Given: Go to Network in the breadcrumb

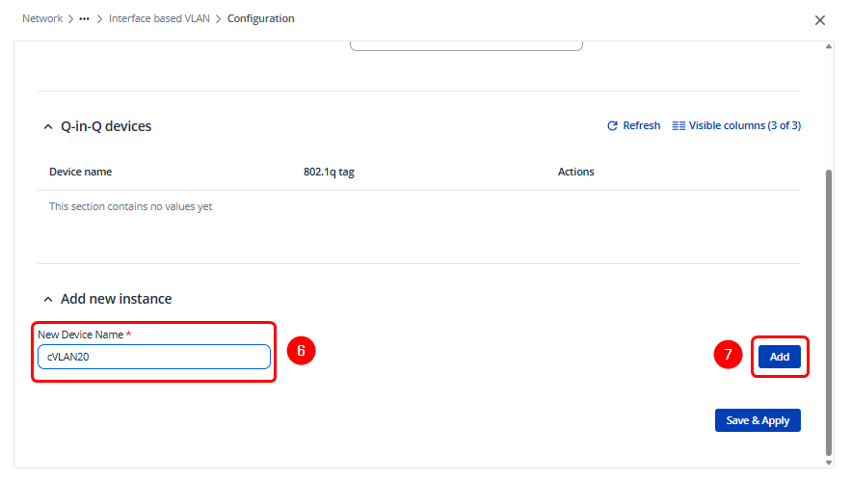Looking at the screenshot, I should pyautogui.click(x=42, y=19).
